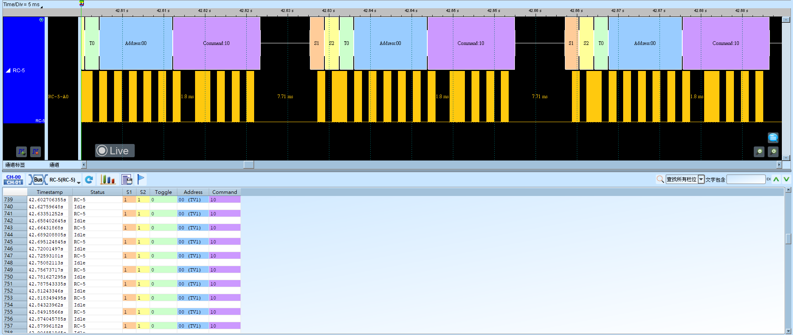Click the horizontal waveform scrollbar thumb
This screenshot has width=793, height=335.
pyautogui.click(x=249, y=165)
